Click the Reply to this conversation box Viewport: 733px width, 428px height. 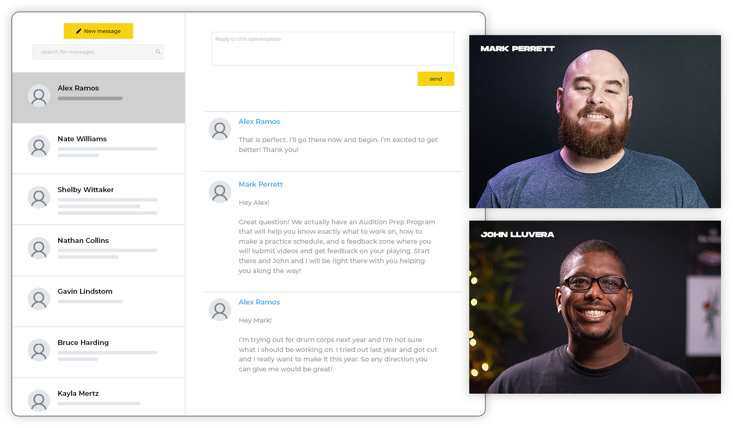332,49
